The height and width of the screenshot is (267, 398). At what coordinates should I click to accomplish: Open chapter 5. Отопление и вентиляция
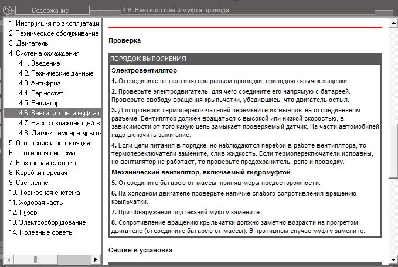(x=49, y=143)
